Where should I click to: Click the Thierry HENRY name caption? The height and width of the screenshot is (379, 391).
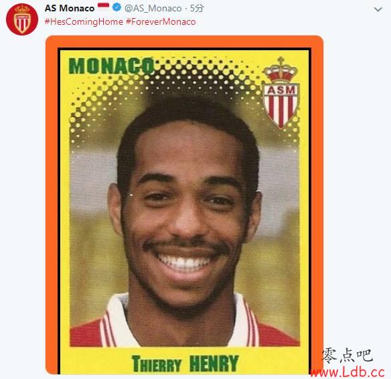[185, 364]
